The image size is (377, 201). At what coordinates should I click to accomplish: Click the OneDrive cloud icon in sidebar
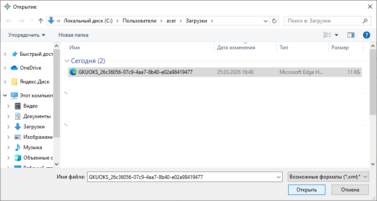14,68
